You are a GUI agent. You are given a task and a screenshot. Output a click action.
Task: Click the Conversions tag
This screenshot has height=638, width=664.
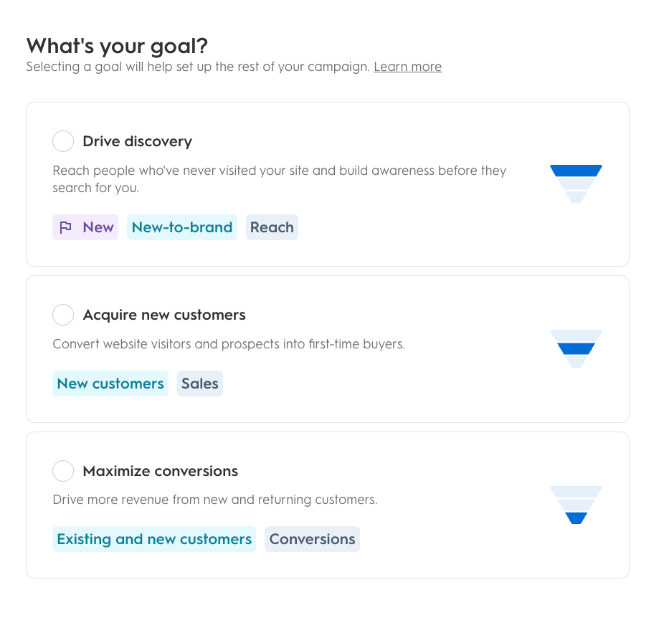tap(312, 539)
